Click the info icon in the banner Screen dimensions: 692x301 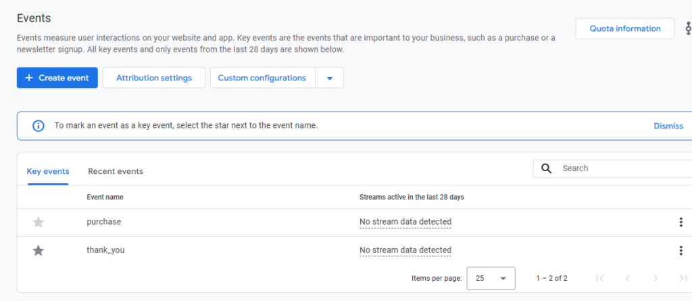coord(39,126)
